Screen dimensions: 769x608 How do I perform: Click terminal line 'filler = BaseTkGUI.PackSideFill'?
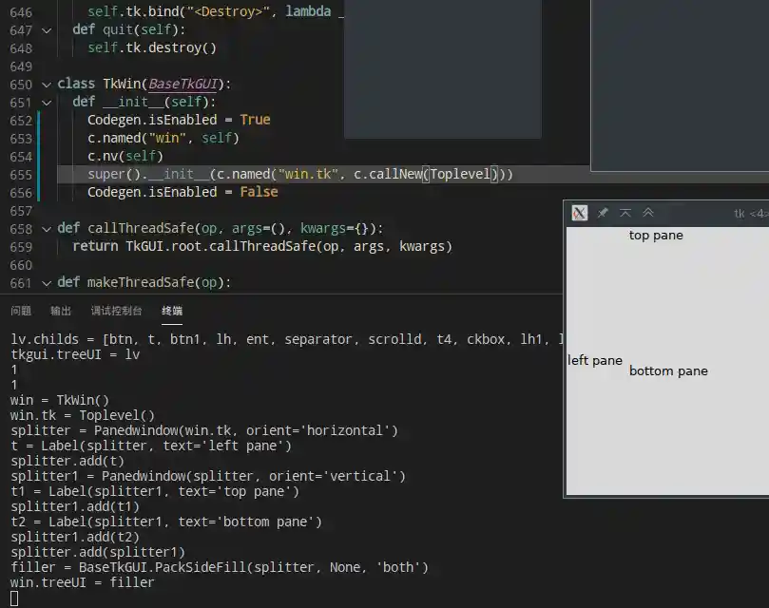(x=220, y=567)
